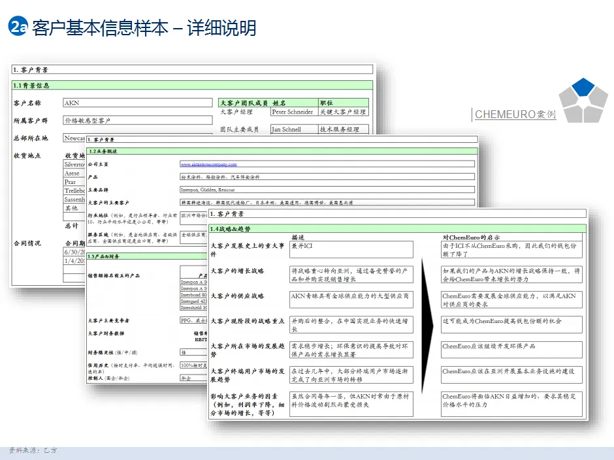Click the 大客户的主要客户 field
614x460 pixels.
[327, 203]
